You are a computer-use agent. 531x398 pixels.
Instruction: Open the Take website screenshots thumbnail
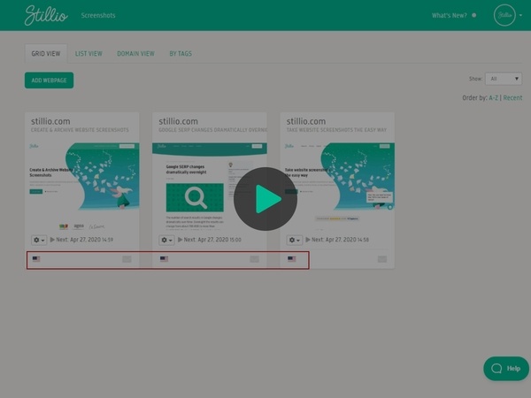[337, 187]
